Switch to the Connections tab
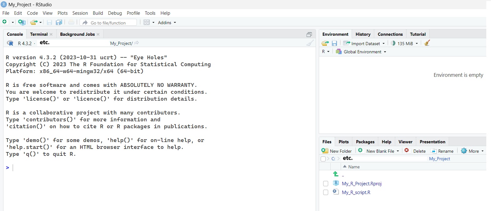 (x=390, y=34)
